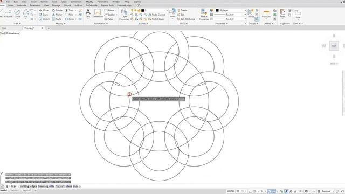Image resolution: width=345 pixels, height=194 pixels.
Task: Expand the Layers panel dropdown
Action: (143, 24)
